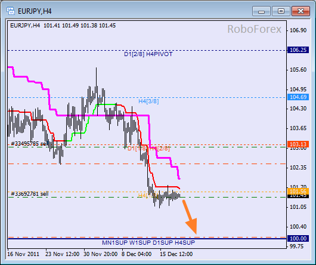The image size is (316, 265).
Task: Select the 106.25 price level label
Action: tap(298, 50)
